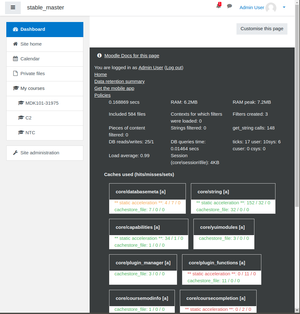Click the core/databasemeta [a] cache header

147,192
